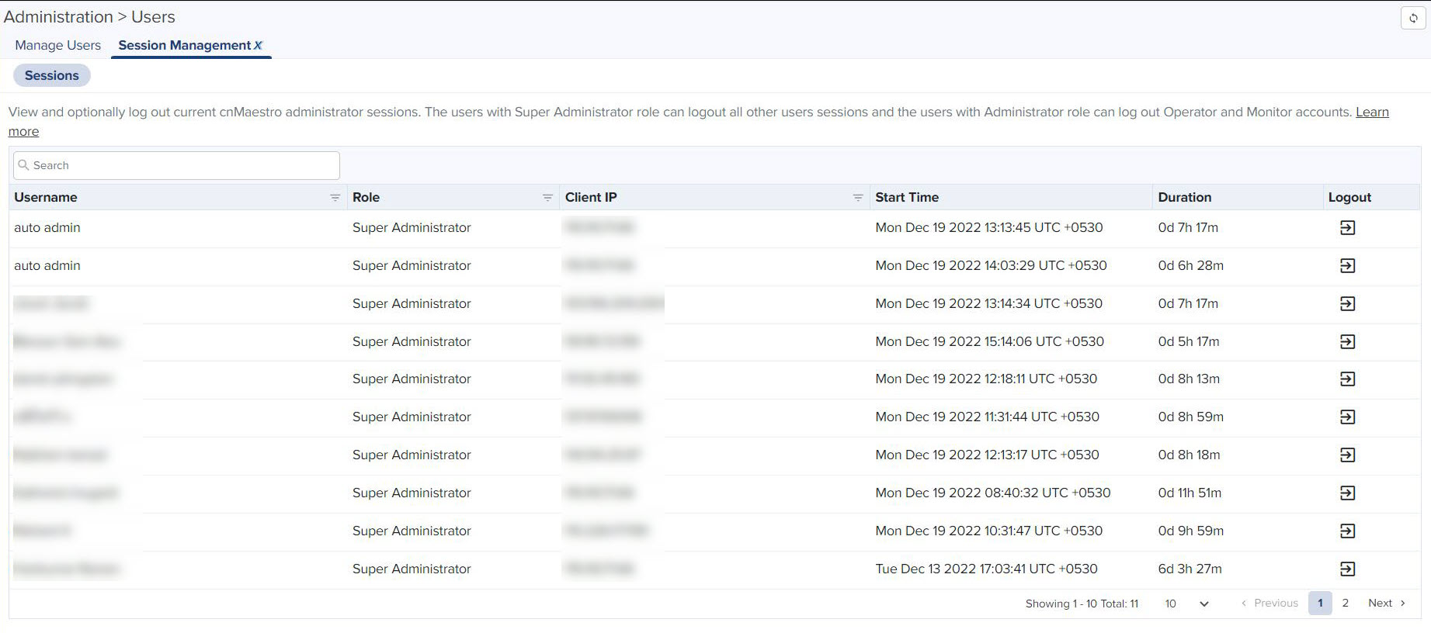
Task: Log out the session started at 11:31:44
Action: (x=1347, y=417)
